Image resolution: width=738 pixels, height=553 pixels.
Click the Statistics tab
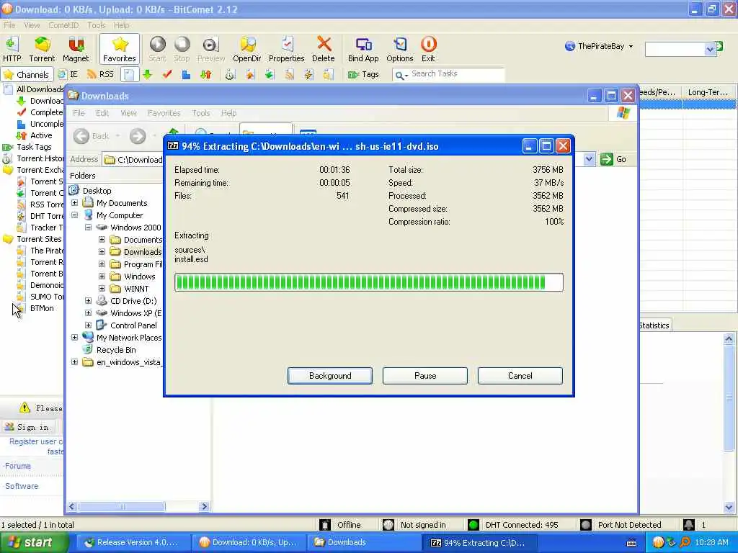click(x=654, y=325)
